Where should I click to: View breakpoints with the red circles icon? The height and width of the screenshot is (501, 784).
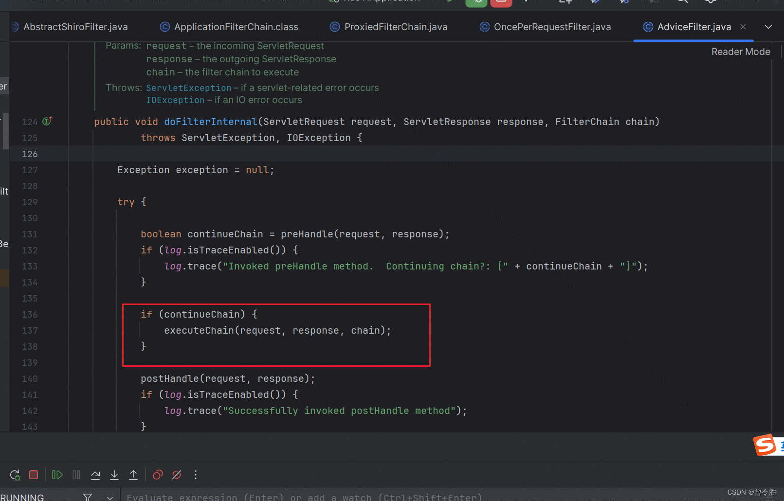[x=158, y=475]
